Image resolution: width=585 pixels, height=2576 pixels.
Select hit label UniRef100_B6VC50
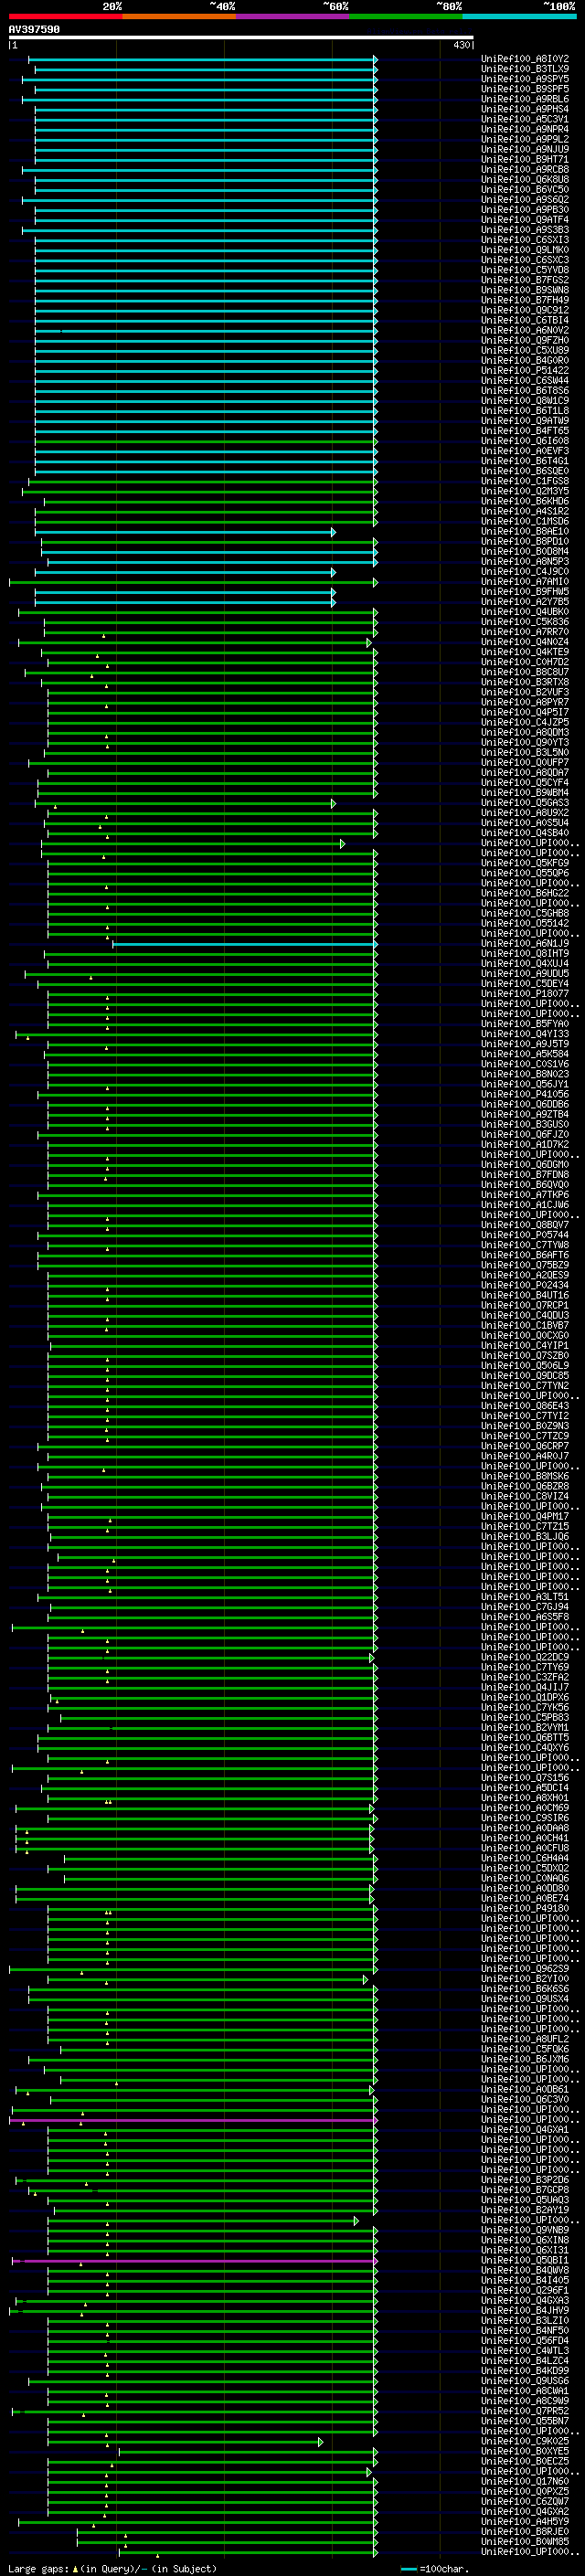point(525,190)
